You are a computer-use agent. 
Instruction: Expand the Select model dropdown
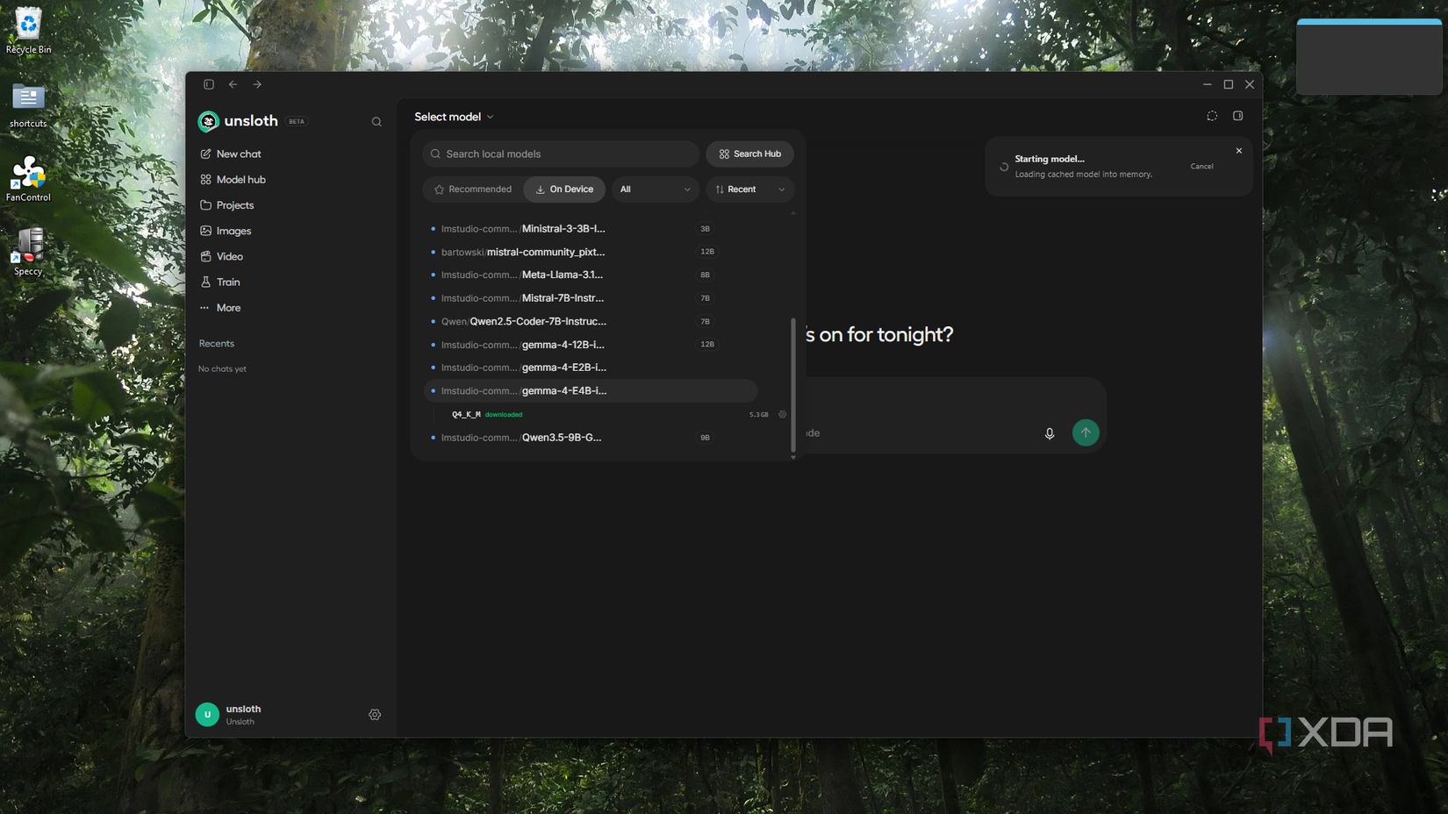click(454, 117)
